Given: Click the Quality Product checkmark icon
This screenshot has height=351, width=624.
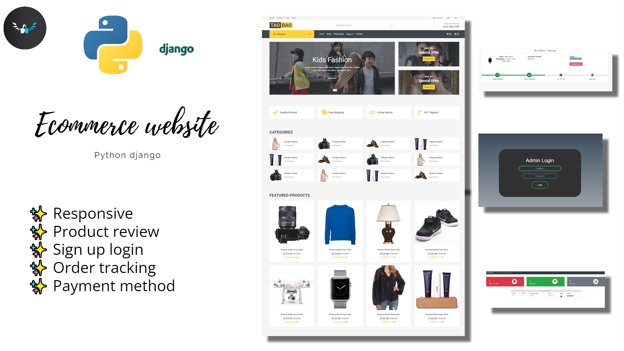Looking at the screenshot, I should tap(274, 112).
